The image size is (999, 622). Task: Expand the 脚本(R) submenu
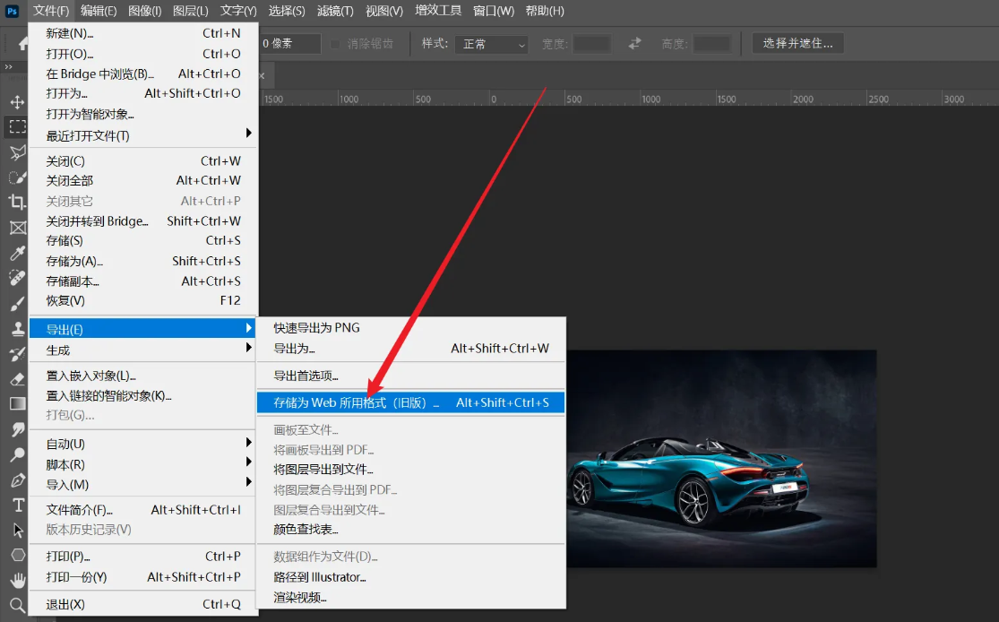pyautogui.click(x=144, y=464)
